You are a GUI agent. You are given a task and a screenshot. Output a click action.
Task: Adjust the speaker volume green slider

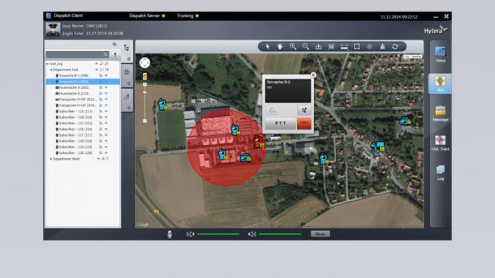tap(280, 234)
